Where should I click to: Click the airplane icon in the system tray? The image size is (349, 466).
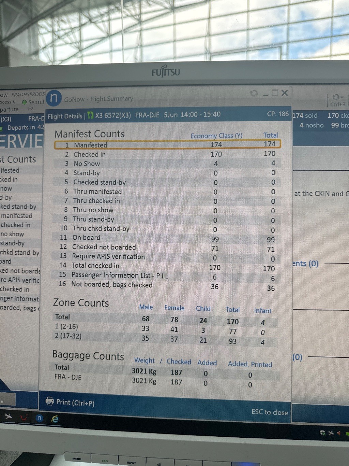pos(331,433)
